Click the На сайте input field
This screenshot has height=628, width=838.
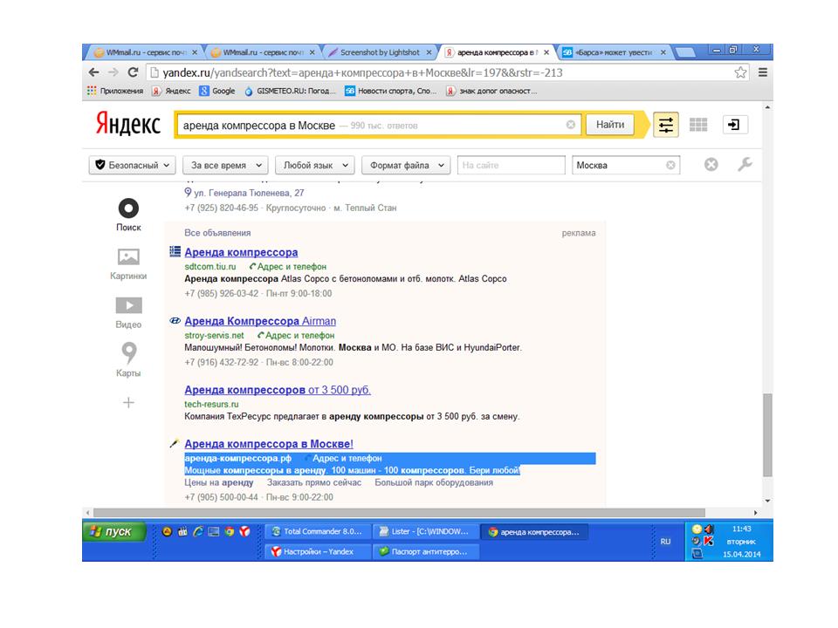coord(511,165)
